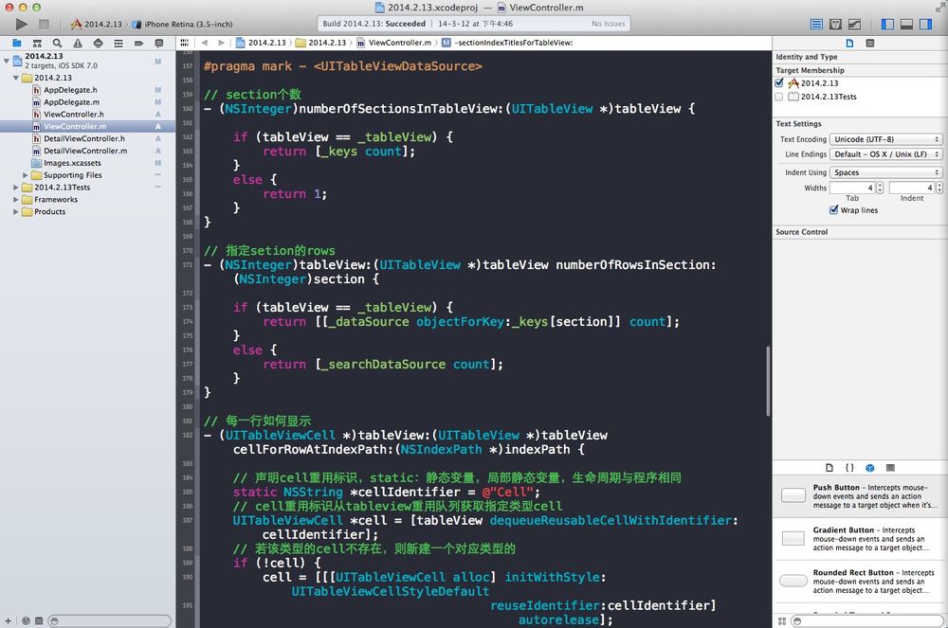Toggle 2014.2.13 target membership checkbox

tap(779, 82)
